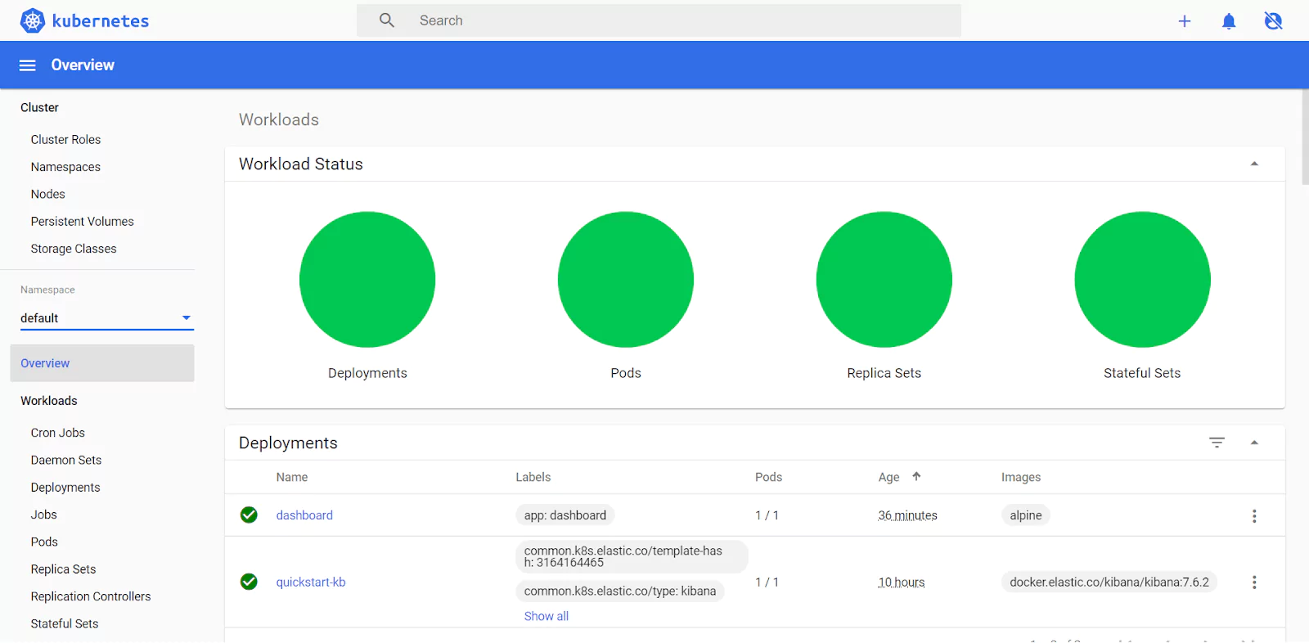Open Stateful Sets in sidebar
1309x643 pixels.
pos(65,623)
